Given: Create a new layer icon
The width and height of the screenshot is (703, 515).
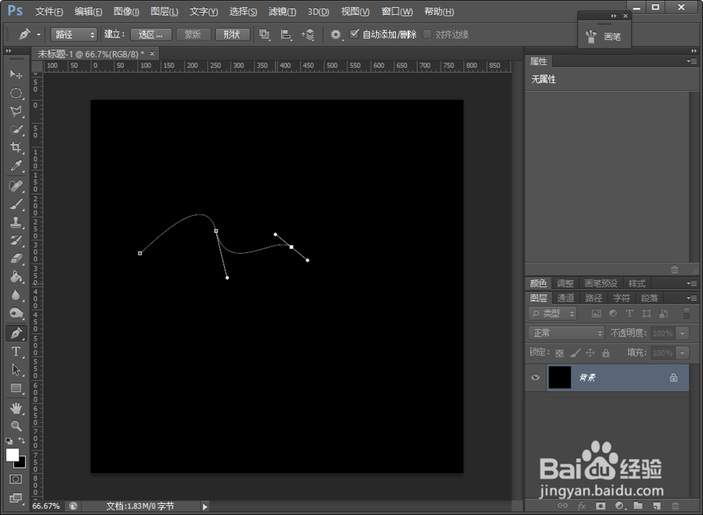Looking at the screenshot, I should [657, 506].
